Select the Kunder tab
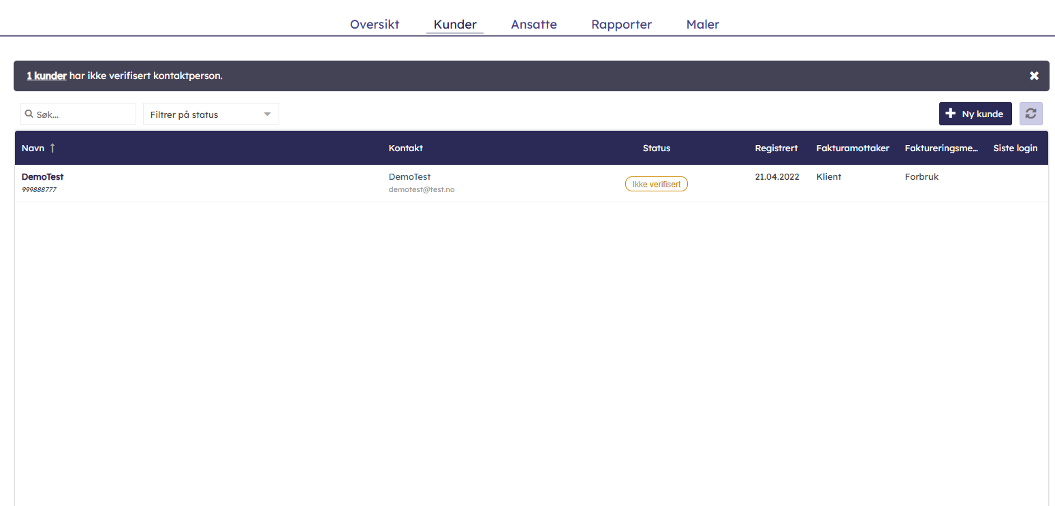This screenshot has width=1055, height=506. 455,25
